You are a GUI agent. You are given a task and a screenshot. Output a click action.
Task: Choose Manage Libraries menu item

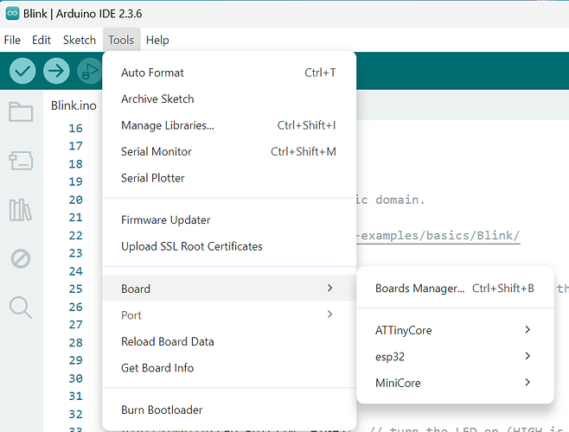click(168, 125)
